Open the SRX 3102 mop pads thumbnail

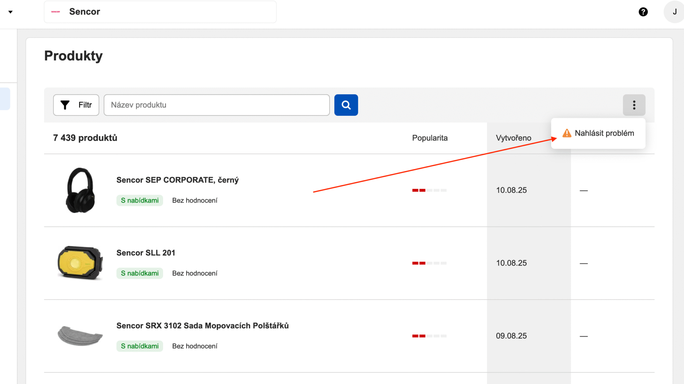coord(80,335)
